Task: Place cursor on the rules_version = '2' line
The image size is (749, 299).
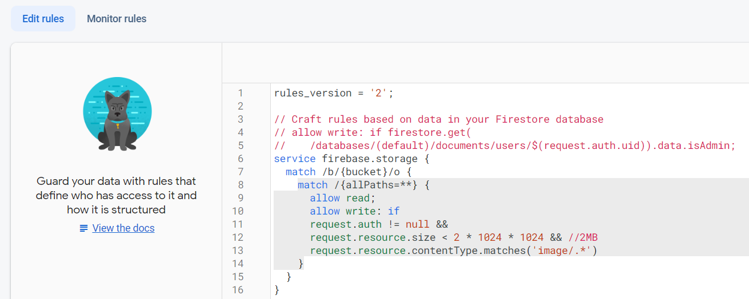Action: click(x=334, y=93)
